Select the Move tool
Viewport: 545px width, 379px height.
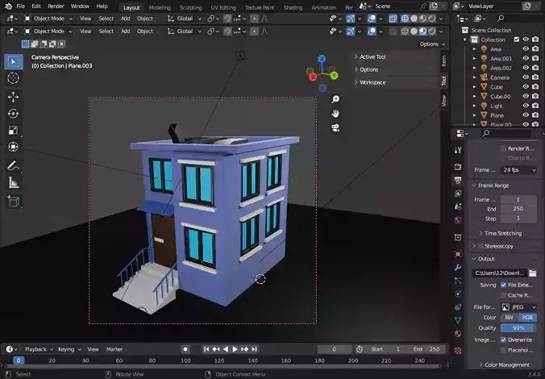coord(13,97)
